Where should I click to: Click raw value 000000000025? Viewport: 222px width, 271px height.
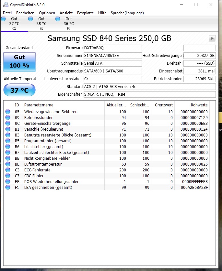click(x=194, y=164)
